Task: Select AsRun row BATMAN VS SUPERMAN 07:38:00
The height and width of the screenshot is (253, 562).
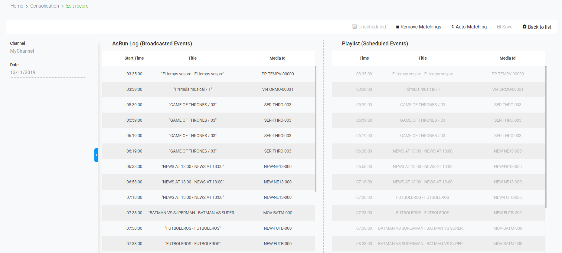Action: tap(193, 213)
